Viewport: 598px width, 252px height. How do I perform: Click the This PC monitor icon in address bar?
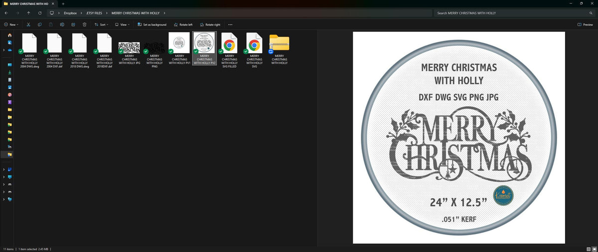[52, 13]
